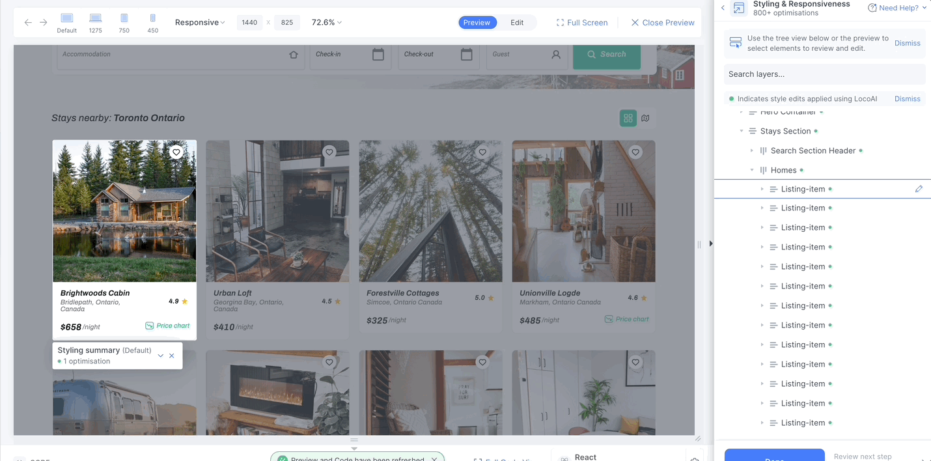The image size is (931, 461).
Task: Open the 72.6% zoom dropdown
Action: point(327,22)
